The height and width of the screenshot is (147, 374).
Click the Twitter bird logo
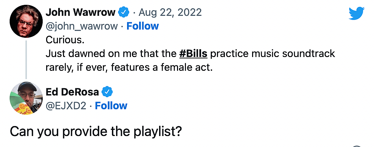356,13
